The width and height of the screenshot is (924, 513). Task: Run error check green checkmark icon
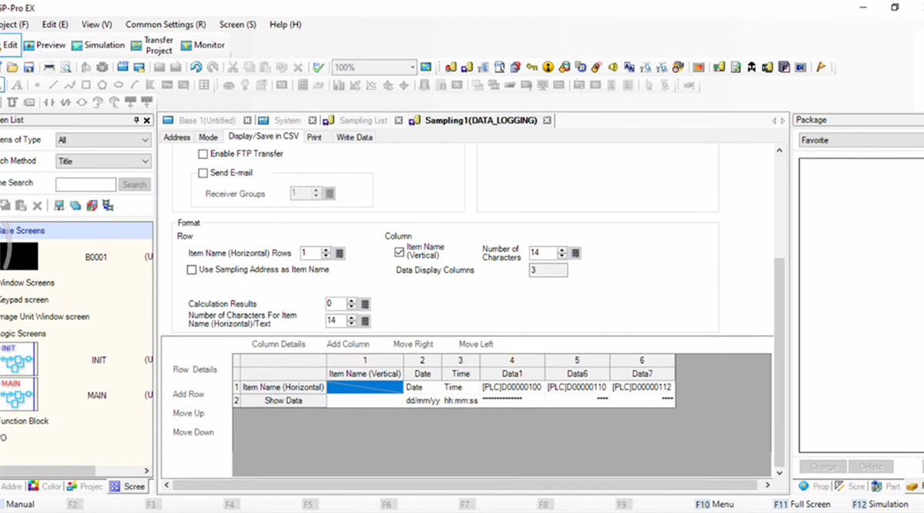[318, 68]
